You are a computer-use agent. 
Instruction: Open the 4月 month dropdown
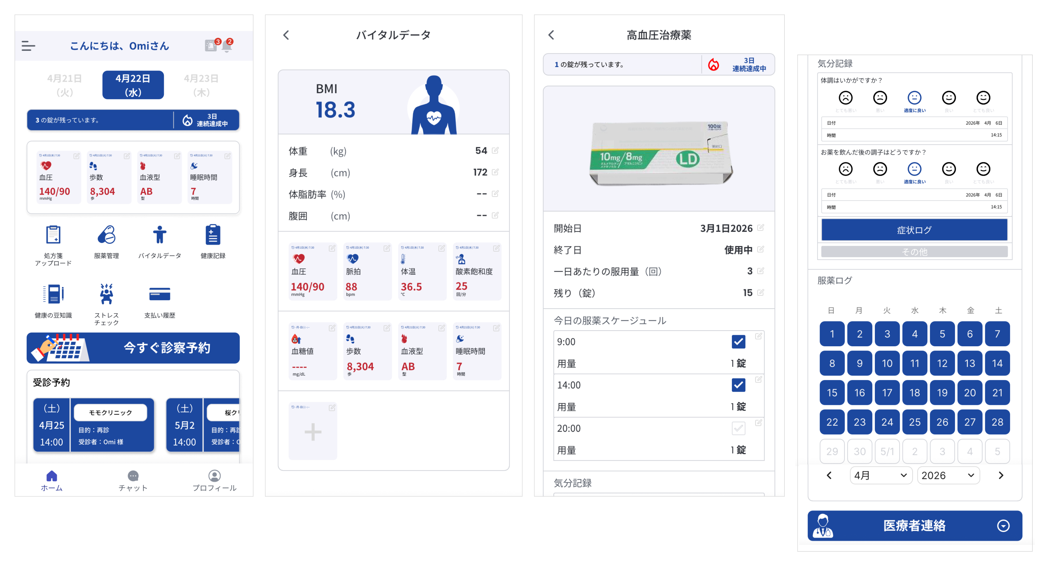point(881,475)
